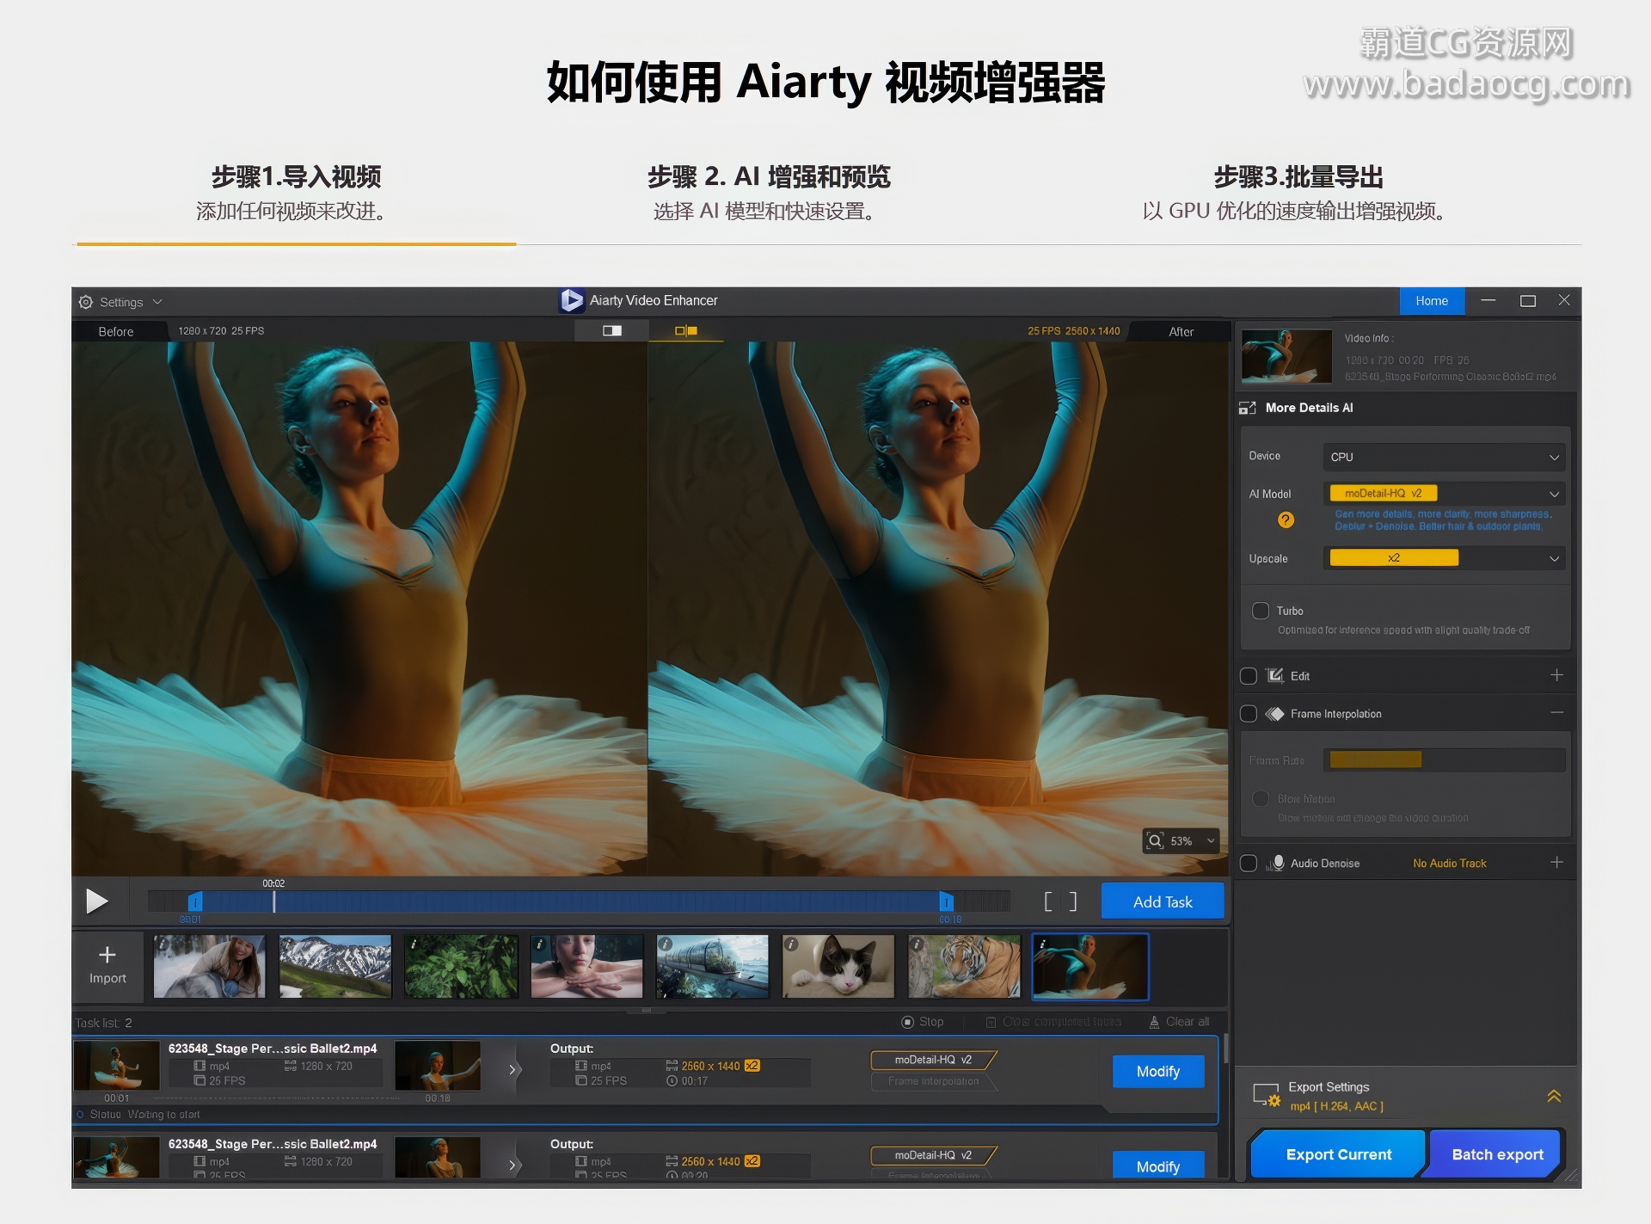This screenshot has height=1224, width=1651.
Task: Switch to single-view preview mode icon
Action: click(612, 330)
